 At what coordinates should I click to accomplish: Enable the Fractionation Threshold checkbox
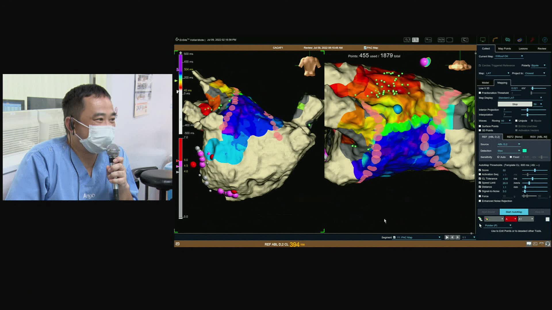(480, 93)
